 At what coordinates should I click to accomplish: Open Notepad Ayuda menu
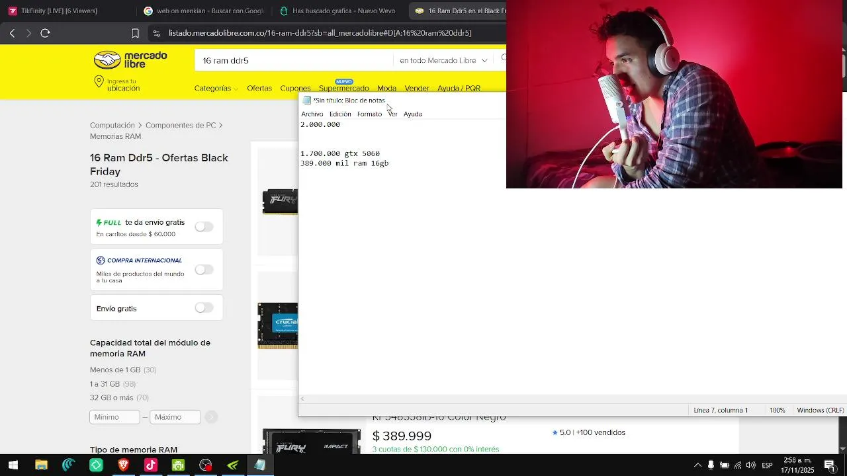click(x=413, y=114)
